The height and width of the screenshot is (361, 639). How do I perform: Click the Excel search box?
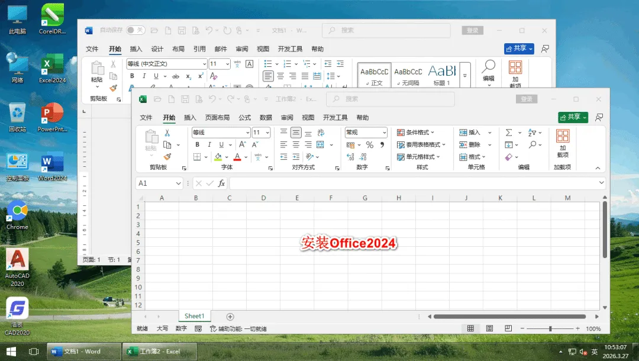(x=390, y=99)
